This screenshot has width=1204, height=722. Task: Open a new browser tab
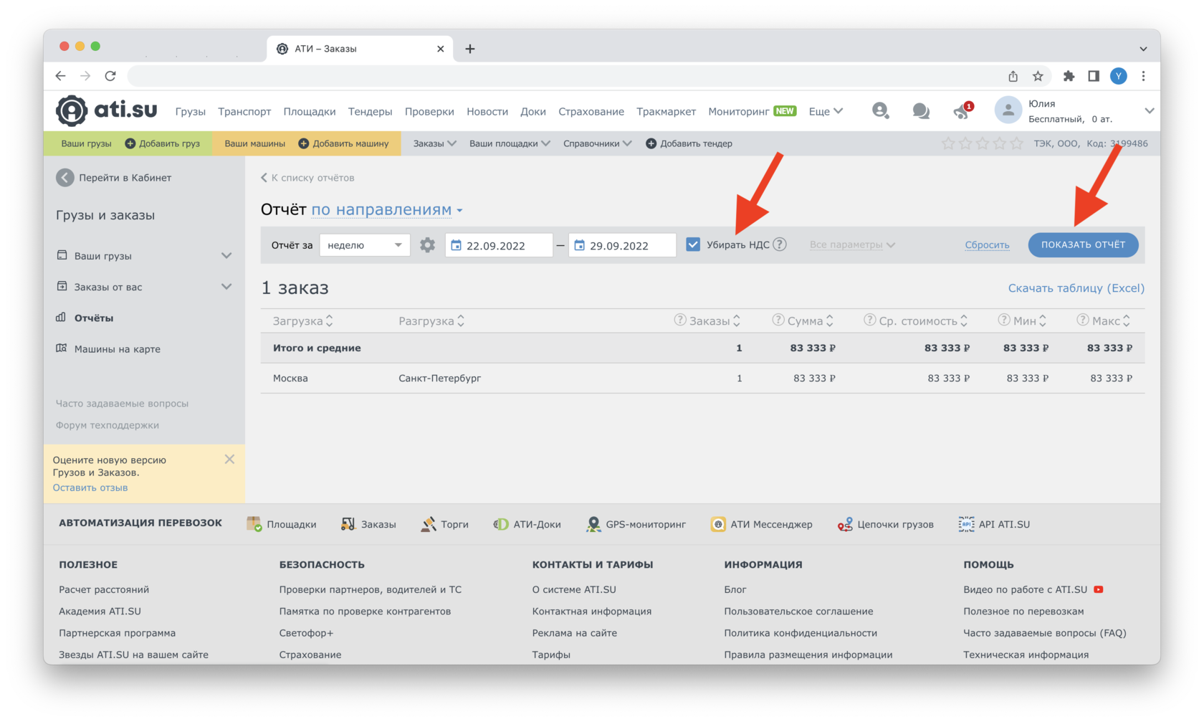point(470,49)
